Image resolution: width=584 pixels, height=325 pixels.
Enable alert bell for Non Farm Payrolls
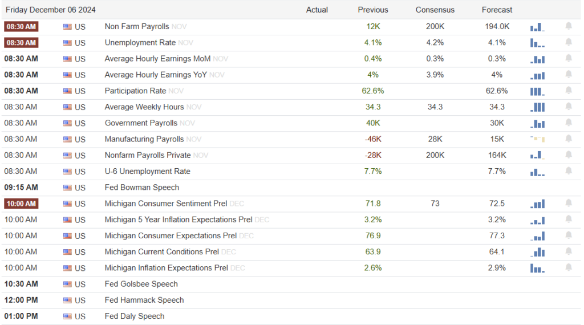click(569, 26)
